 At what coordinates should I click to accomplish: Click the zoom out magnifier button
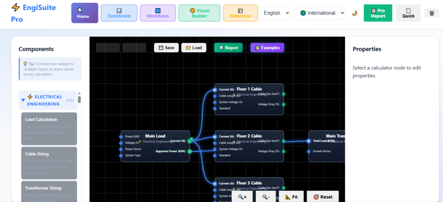tap(266, 197)
